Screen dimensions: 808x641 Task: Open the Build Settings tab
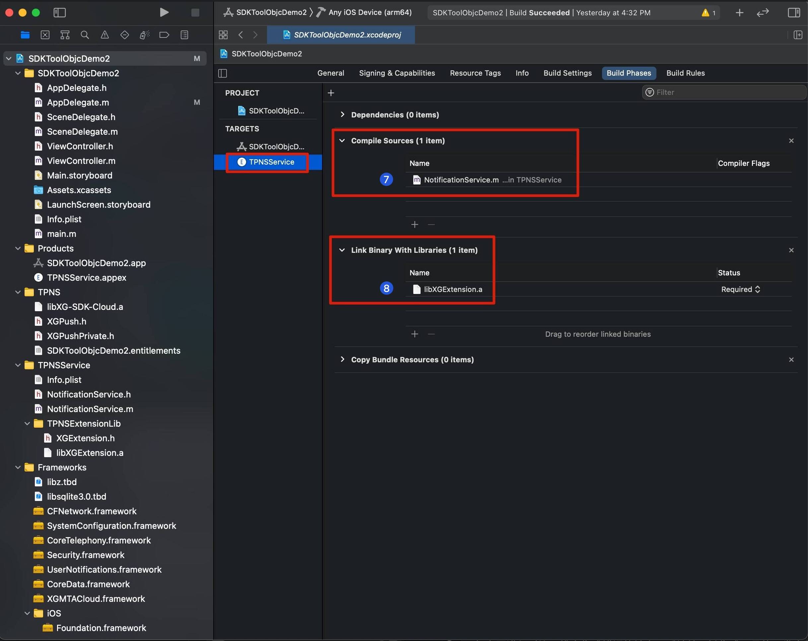coord(568,73)
